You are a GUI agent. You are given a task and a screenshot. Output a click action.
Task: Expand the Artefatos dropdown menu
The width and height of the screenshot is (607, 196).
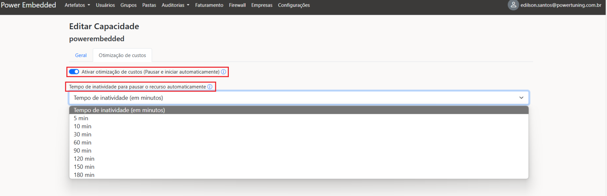pos(77,5)
